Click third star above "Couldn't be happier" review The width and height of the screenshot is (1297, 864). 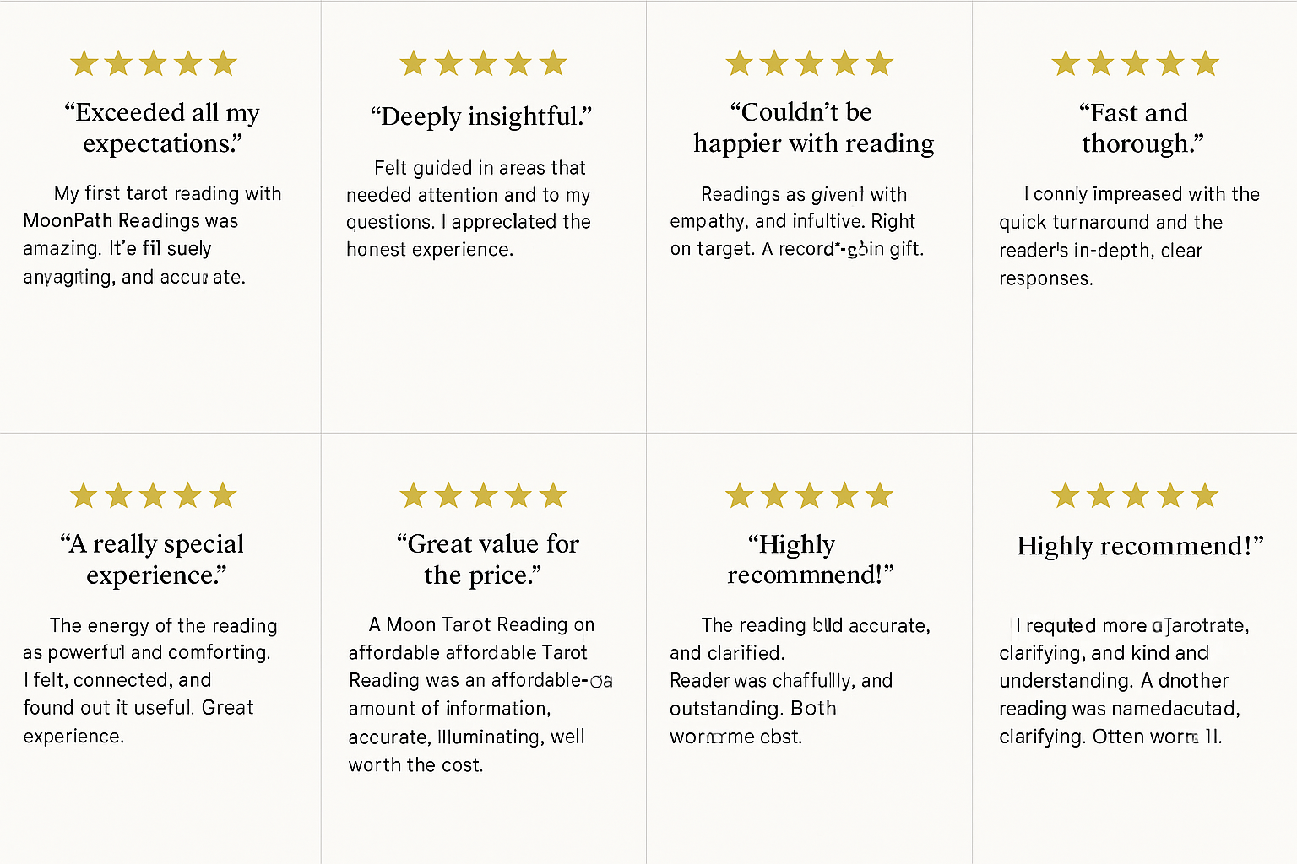(x=809, y=63)
